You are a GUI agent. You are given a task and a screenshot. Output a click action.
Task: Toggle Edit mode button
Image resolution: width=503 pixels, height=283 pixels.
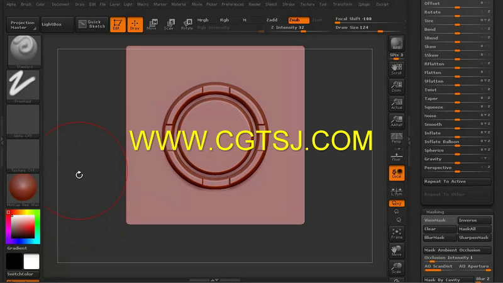click(118, 25)
